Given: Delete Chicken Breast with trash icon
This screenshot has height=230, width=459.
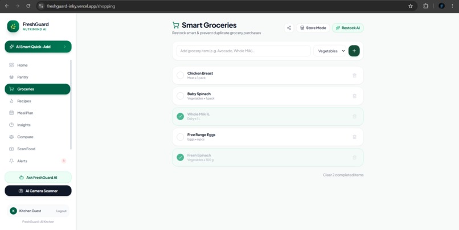Looking at the screenshot, I should (x=354, y=76).
